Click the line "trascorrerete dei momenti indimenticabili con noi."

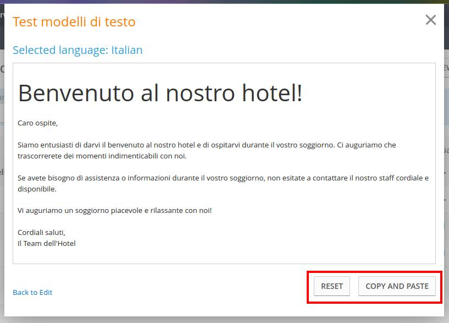coord(102,156)
